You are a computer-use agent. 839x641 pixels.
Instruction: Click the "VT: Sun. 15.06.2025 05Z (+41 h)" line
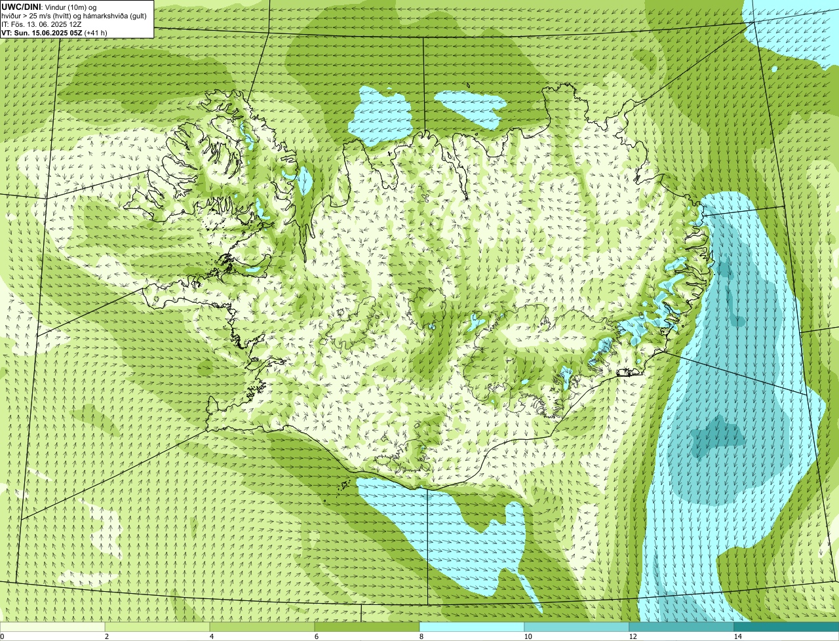coord(54,32)
